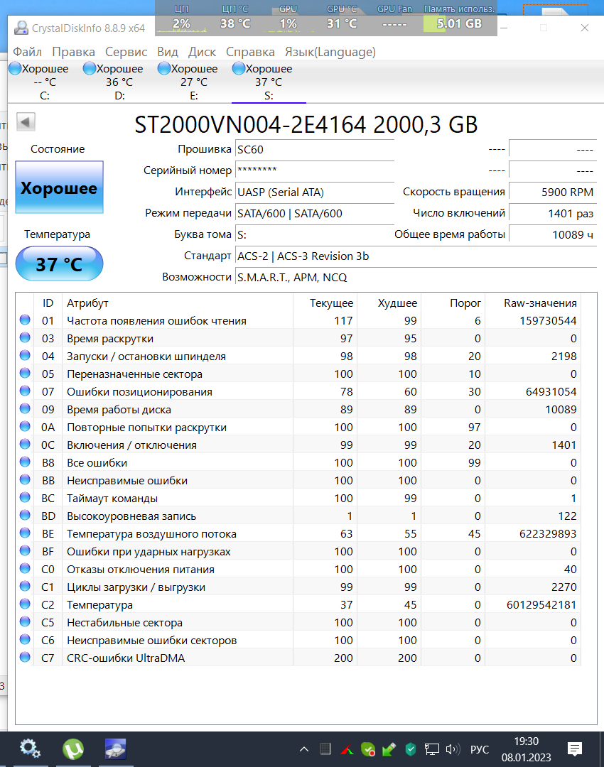The width and height of the screenshot is (604, 767).
Task: Click the rotation rate 5900 RPM field
Action: tap(553, 192)
